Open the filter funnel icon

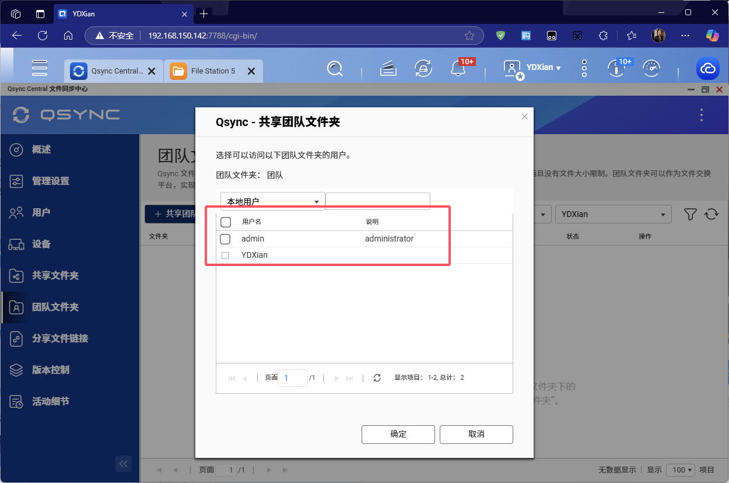[691, 214]
